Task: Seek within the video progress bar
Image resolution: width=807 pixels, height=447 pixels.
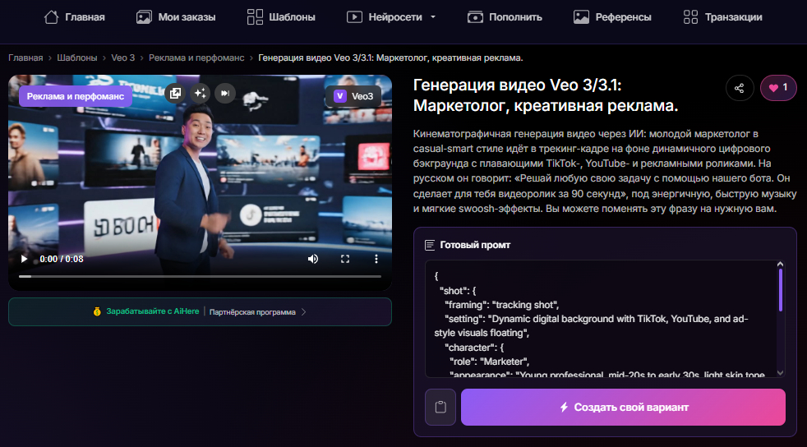Action: (x=201, y=276)
